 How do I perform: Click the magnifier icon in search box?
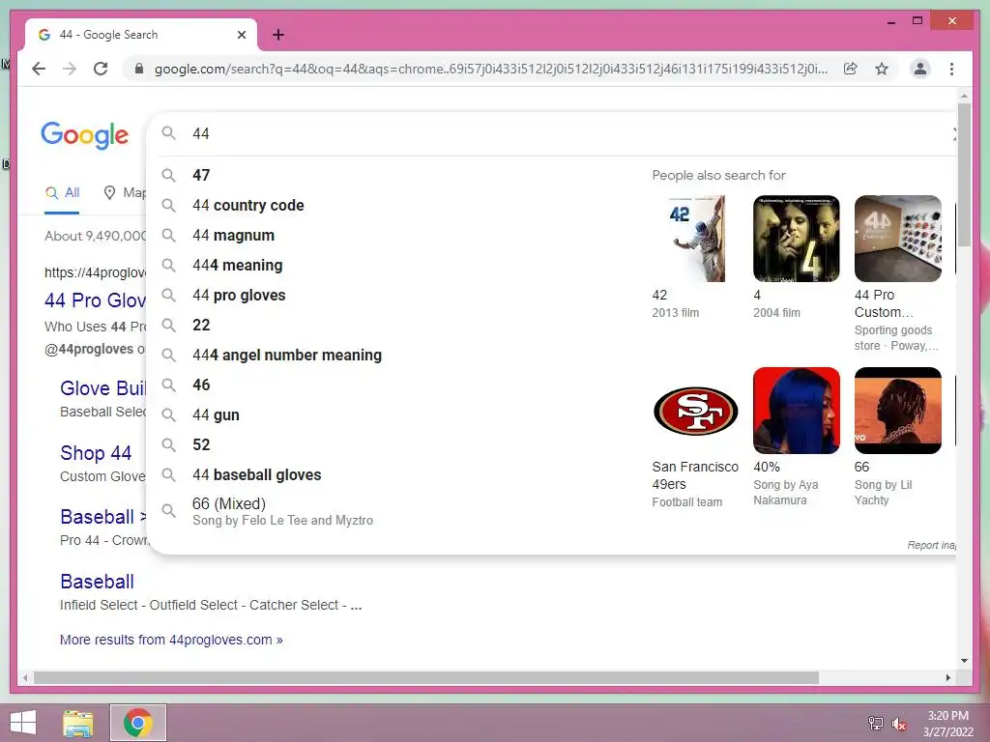click(x=168, y=133)
